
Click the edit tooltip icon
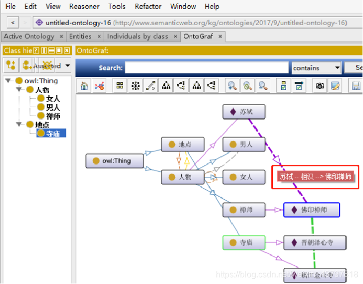(x=335, y=86)
